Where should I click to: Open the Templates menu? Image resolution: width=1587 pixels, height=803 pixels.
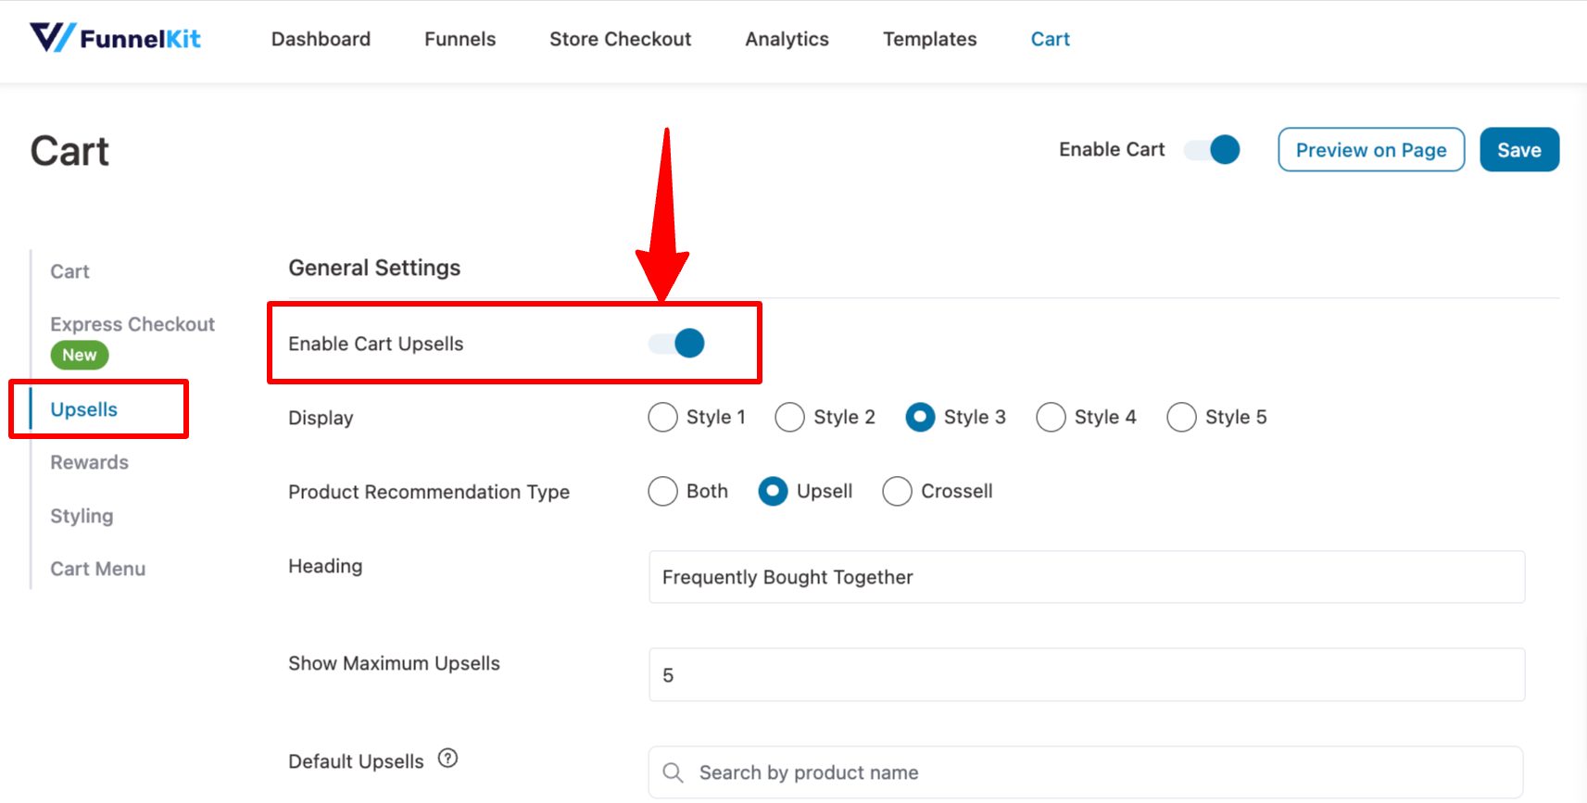click(929, 39)
